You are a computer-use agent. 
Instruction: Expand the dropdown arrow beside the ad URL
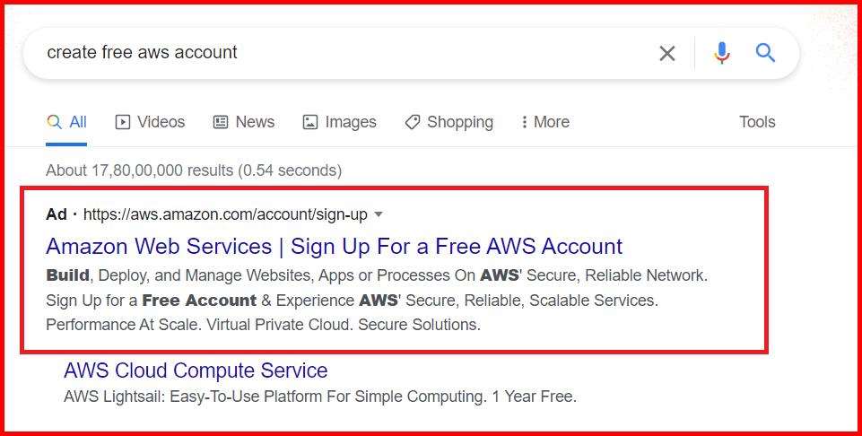pos(379,214)
